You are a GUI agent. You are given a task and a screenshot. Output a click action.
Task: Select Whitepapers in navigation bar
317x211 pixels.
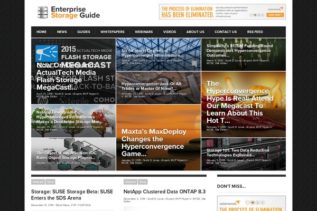click(113, 32)
